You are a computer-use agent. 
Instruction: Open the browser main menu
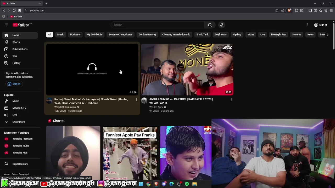[331, 10]
